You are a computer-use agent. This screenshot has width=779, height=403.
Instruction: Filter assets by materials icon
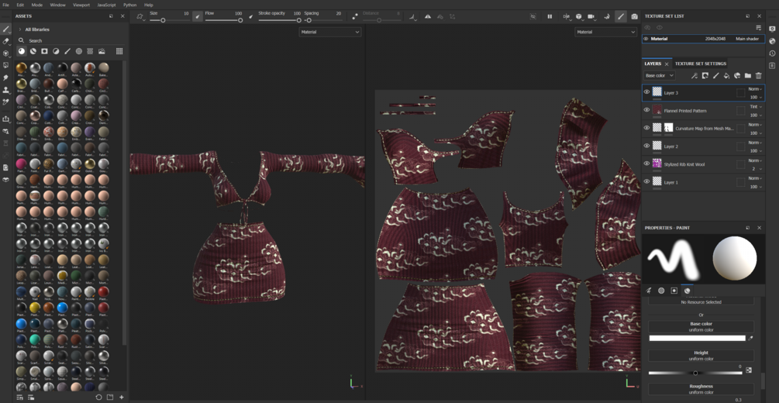pos(22,51)
